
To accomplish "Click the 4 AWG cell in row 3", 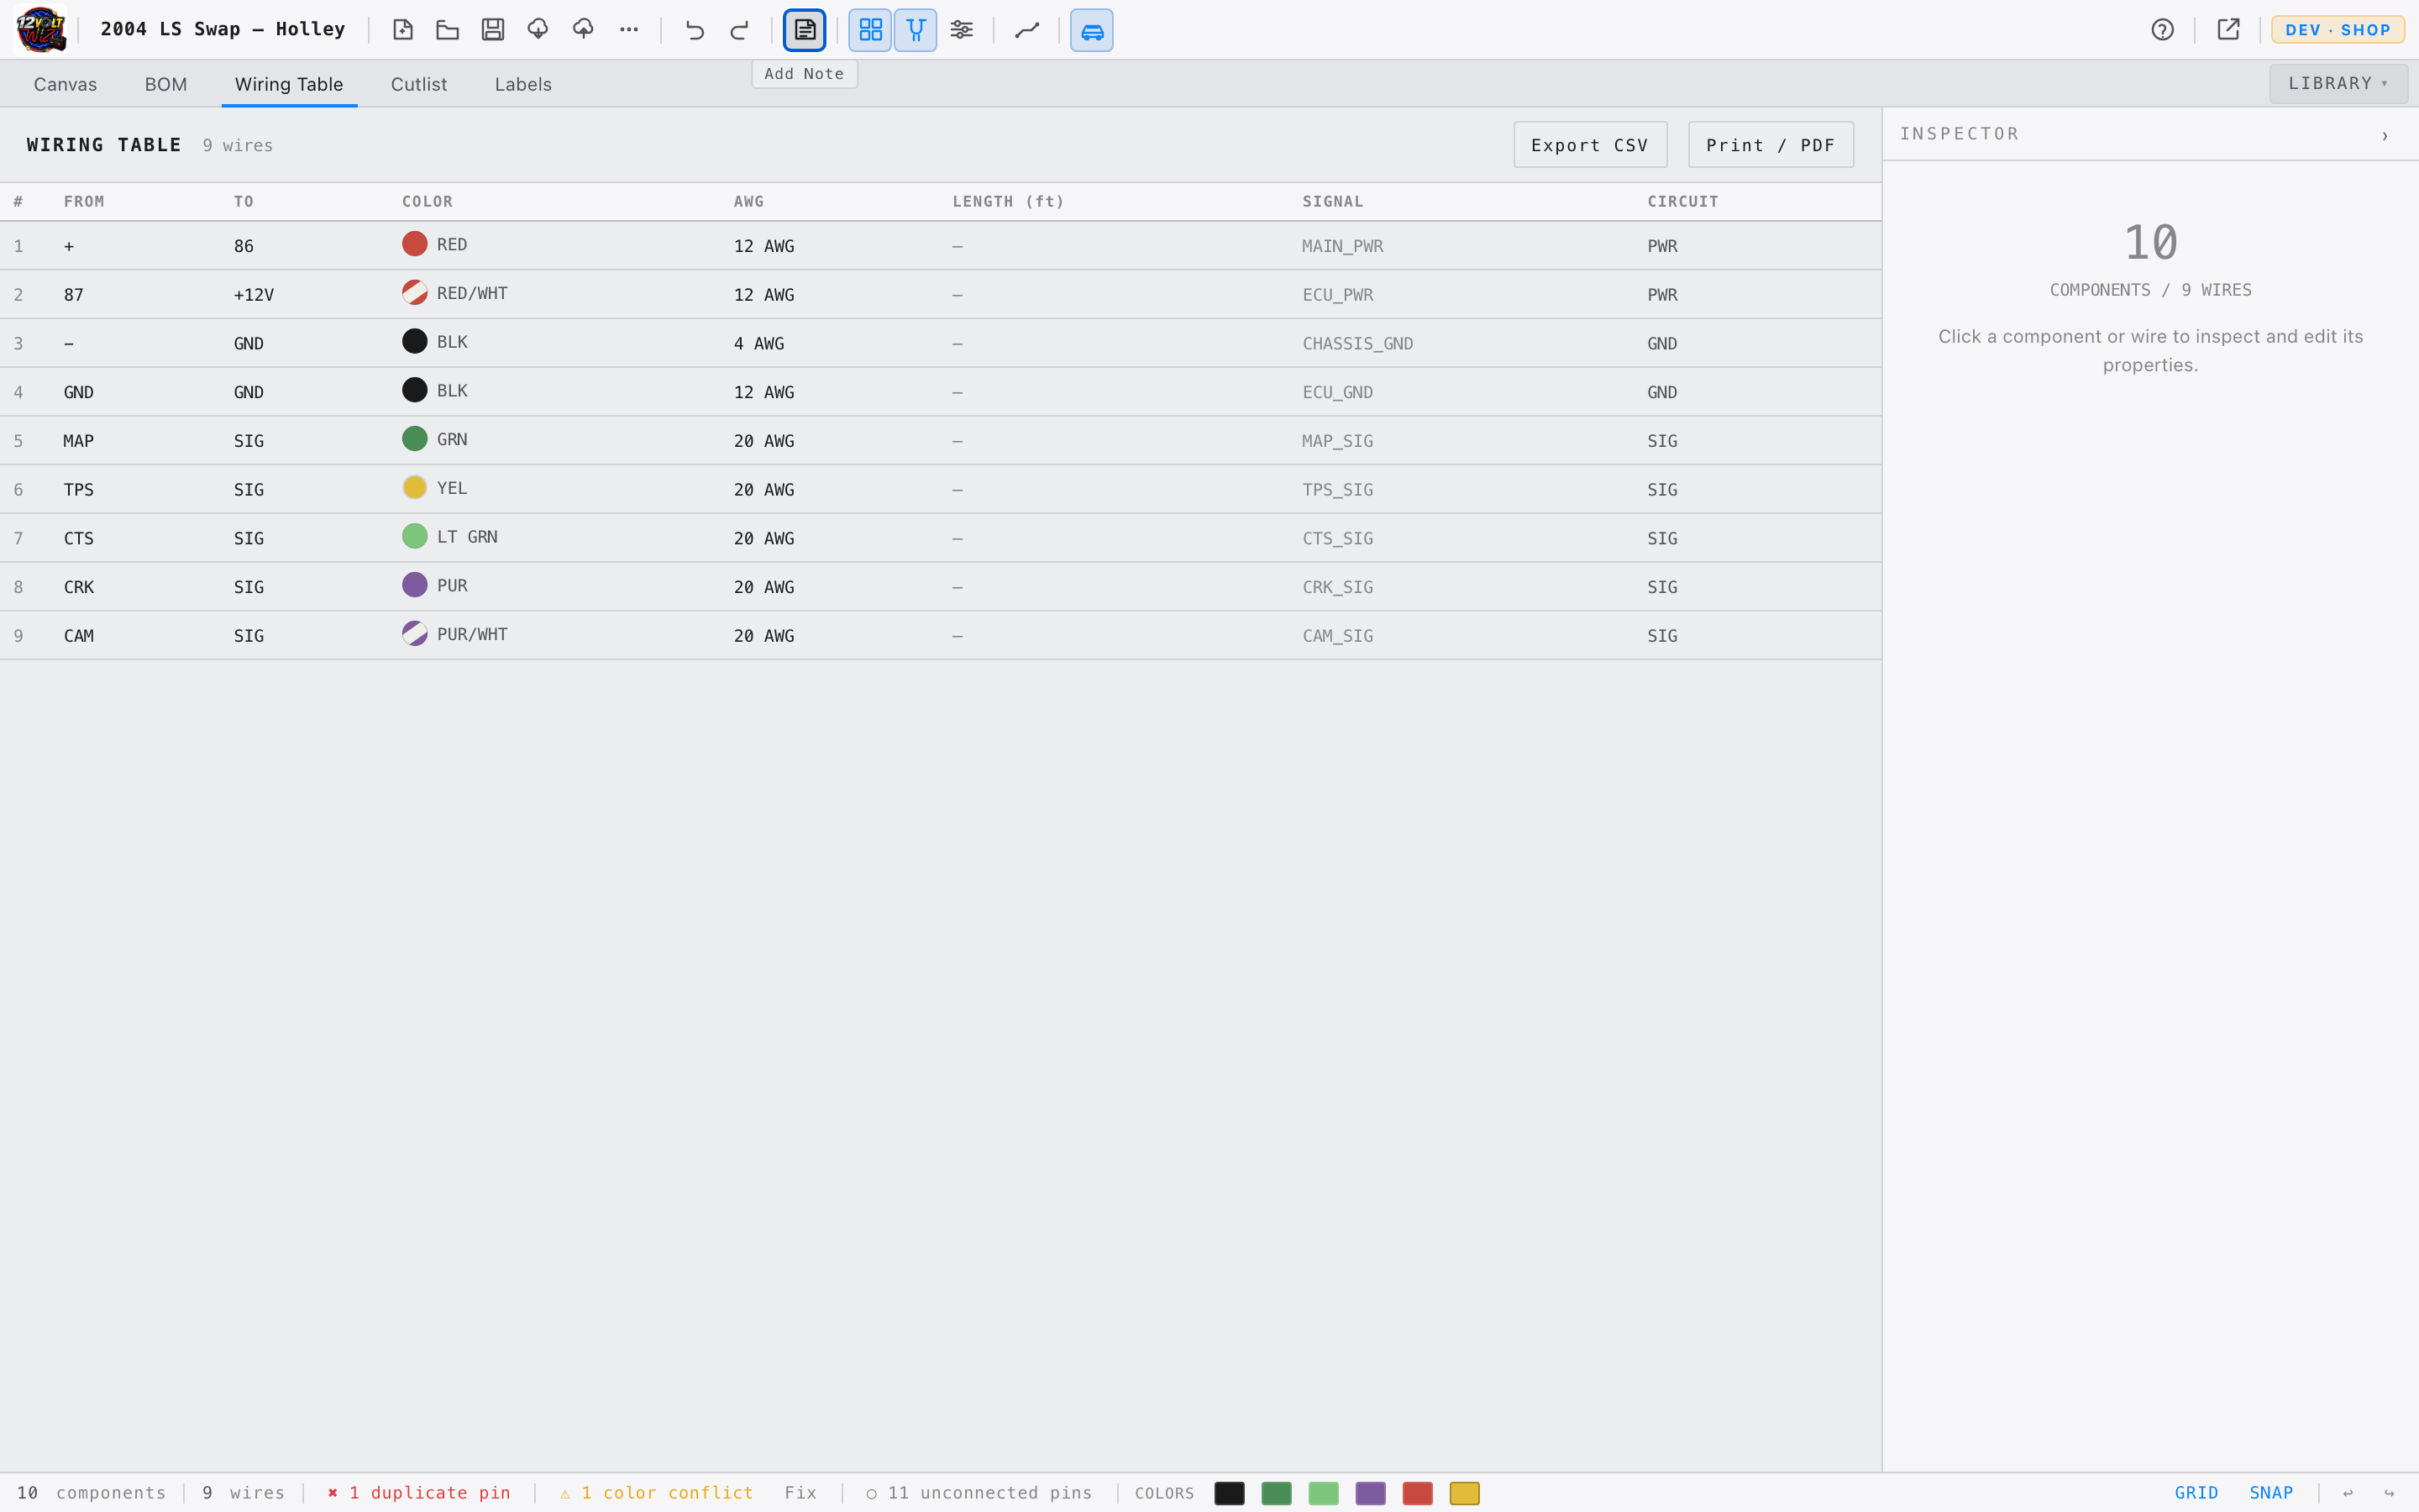I will click(x=758, y=344).
